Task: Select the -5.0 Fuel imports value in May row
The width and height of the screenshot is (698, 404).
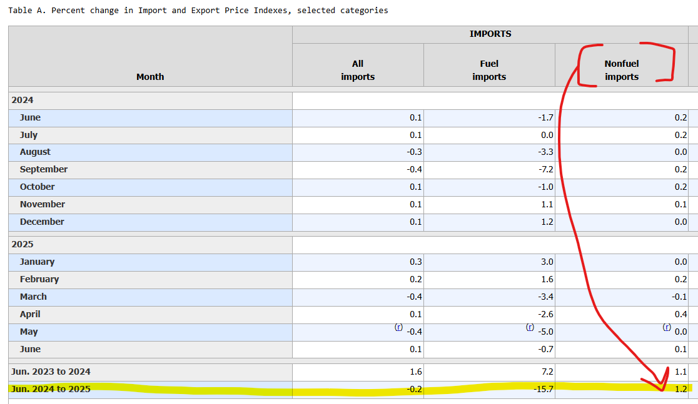Action: click(545, 332)
